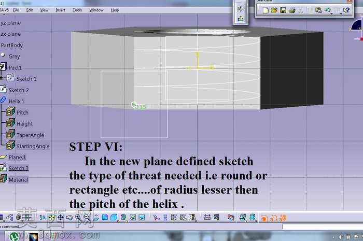
Task: Click the Paste icon in Standard toolbar
Action: click(318, 10)
